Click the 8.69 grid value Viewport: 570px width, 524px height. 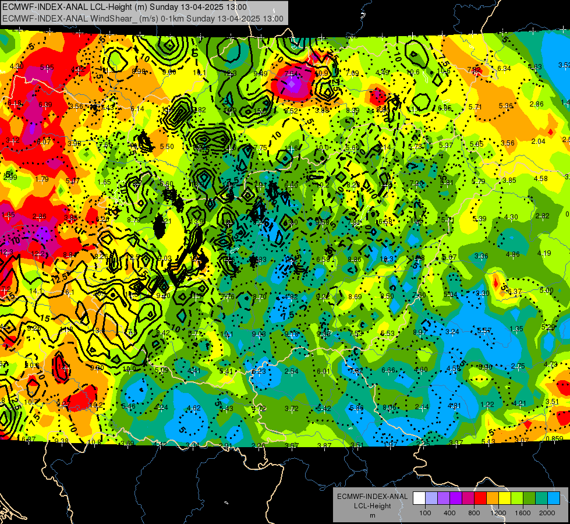coord(355,297)
